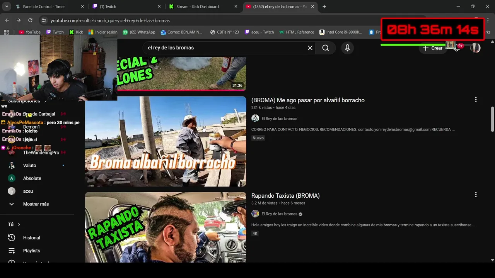
Task: Open the Kick bookmark
Action: pos(76,32)
